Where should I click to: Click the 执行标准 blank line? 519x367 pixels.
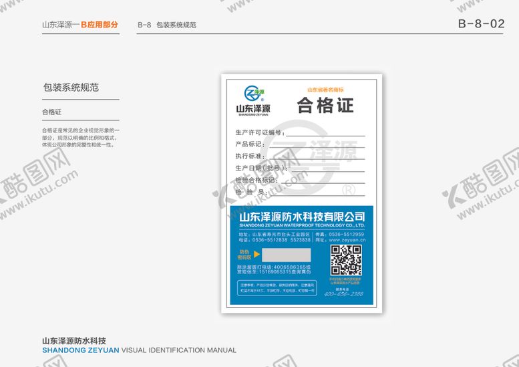tap(315, 158)
